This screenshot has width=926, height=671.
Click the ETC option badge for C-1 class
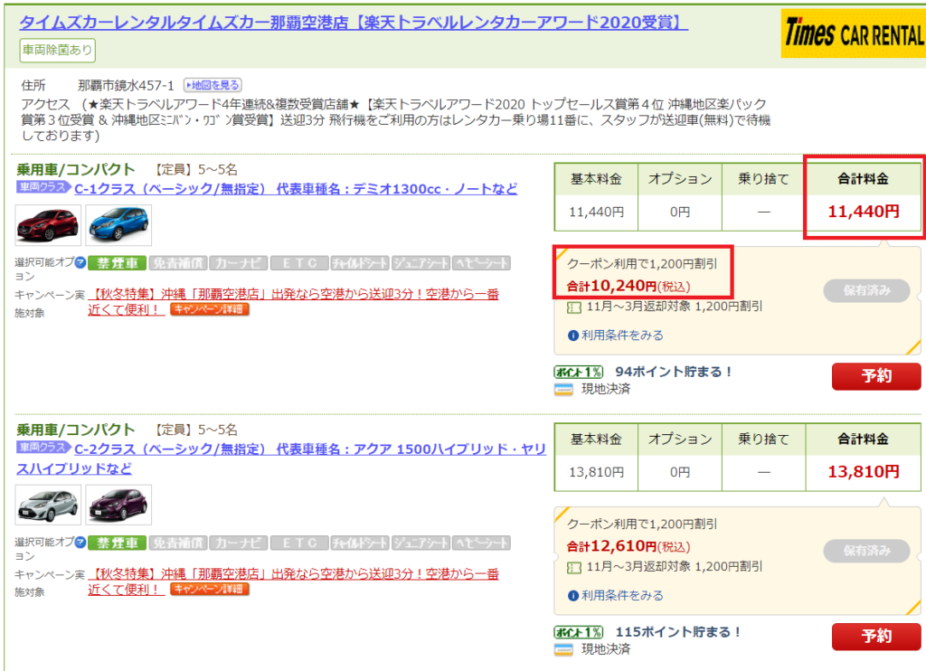point(299,263)
